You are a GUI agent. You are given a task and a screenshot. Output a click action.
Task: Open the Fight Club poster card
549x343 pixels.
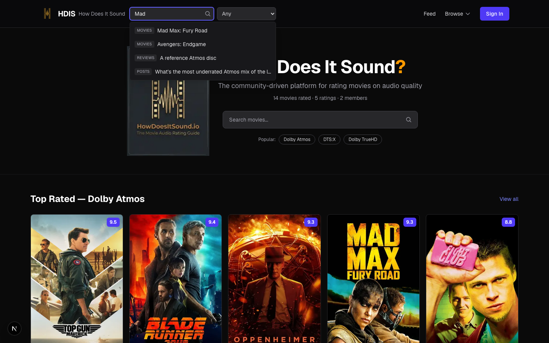(x=472, y=279)
